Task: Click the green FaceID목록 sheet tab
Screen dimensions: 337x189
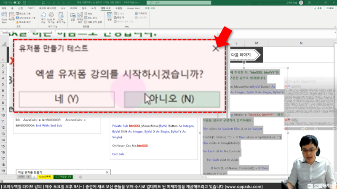Action: 45,177
